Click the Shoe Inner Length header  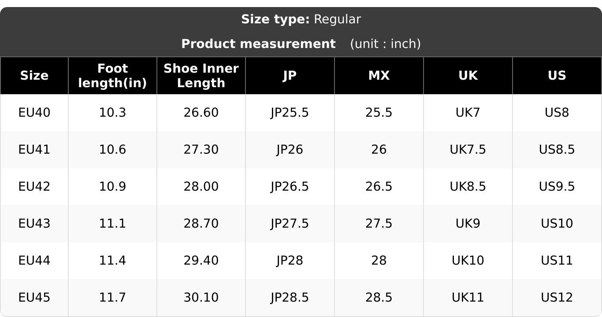click(201, 76)
